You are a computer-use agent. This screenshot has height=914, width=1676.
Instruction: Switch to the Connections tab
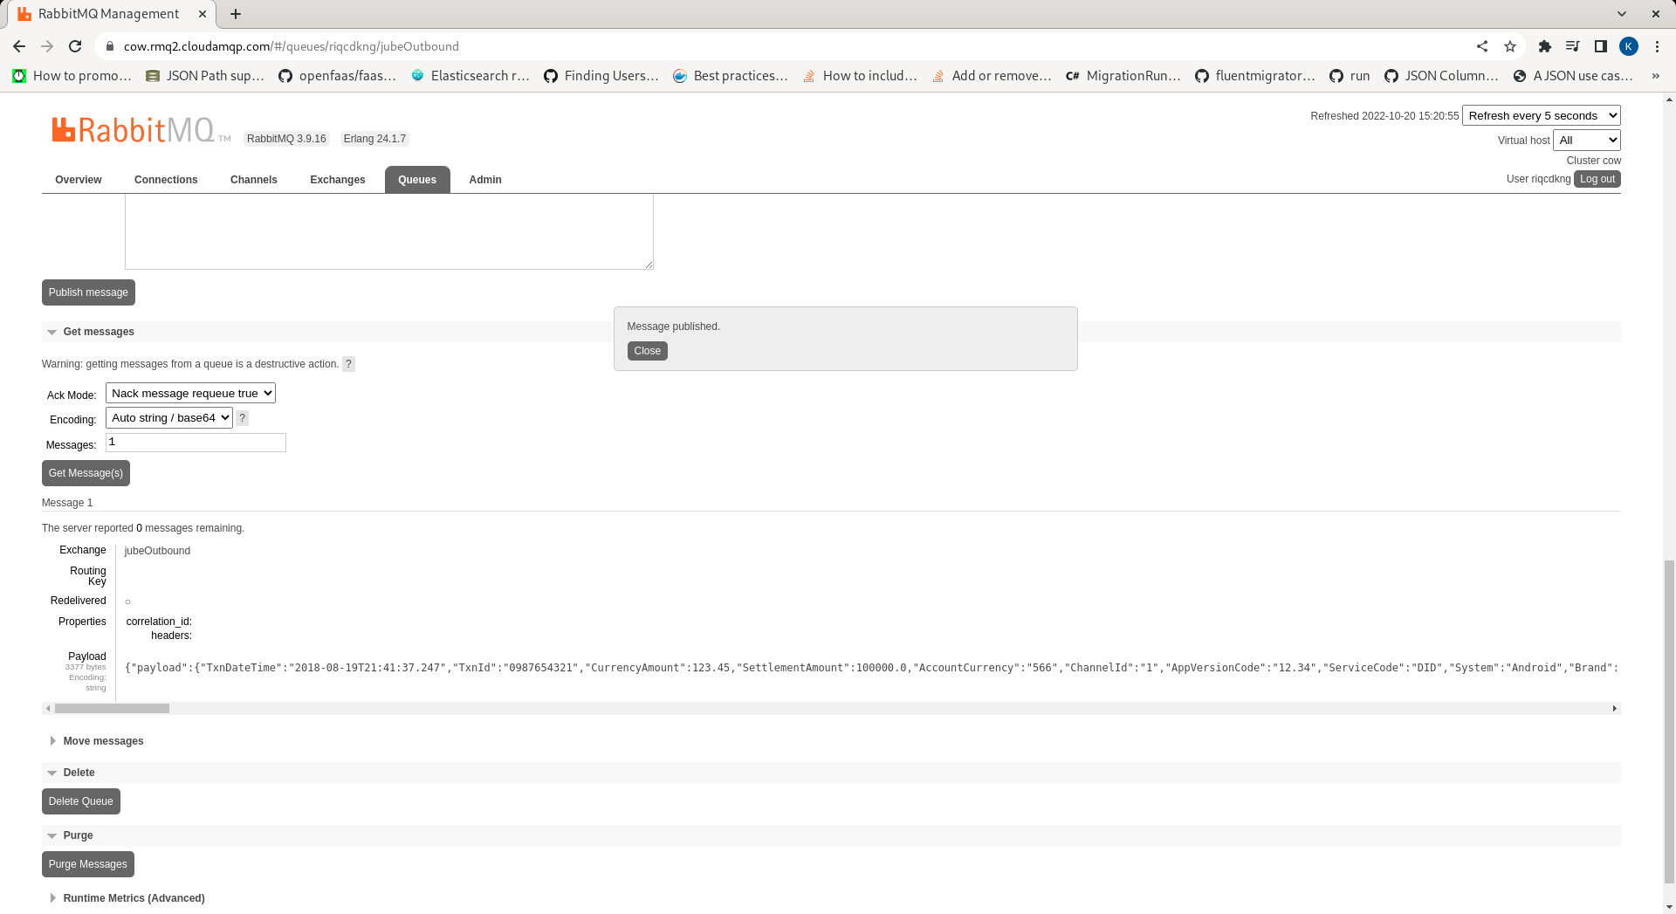[x=166, y=180]
